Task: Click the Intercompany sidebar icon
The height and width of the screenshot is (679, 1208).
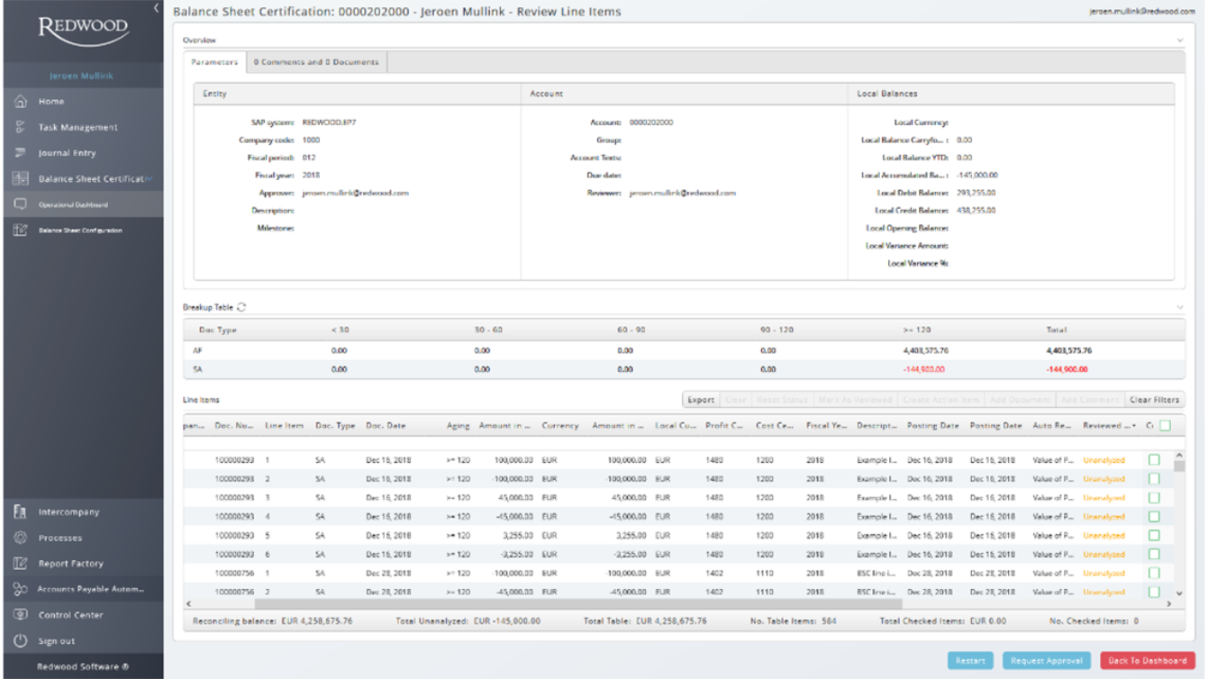Action: pos(20,512)
